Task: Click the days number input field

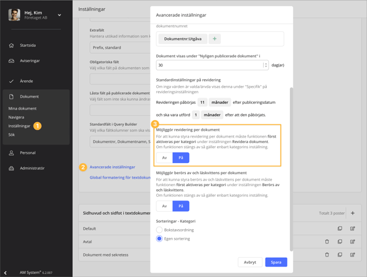Action: tap(212, 65)
